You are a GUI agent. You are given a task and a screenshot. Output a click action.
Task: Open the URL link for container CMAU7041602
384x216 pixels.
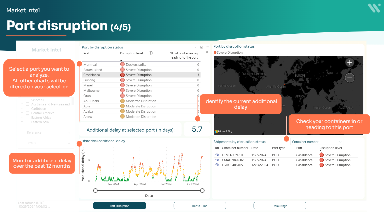(x=217, y=160)
